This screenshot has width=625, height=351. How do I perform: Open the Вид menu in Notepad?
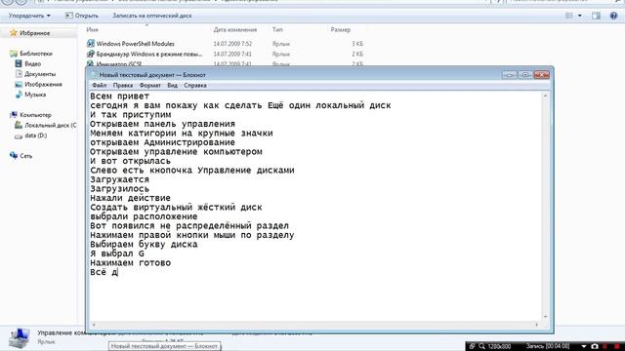(172, 85)
